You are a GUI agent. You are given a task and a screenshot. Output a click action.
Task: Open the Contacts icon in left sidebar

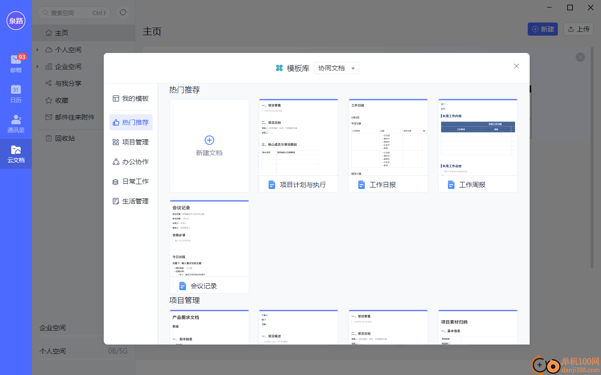[16, 124]
